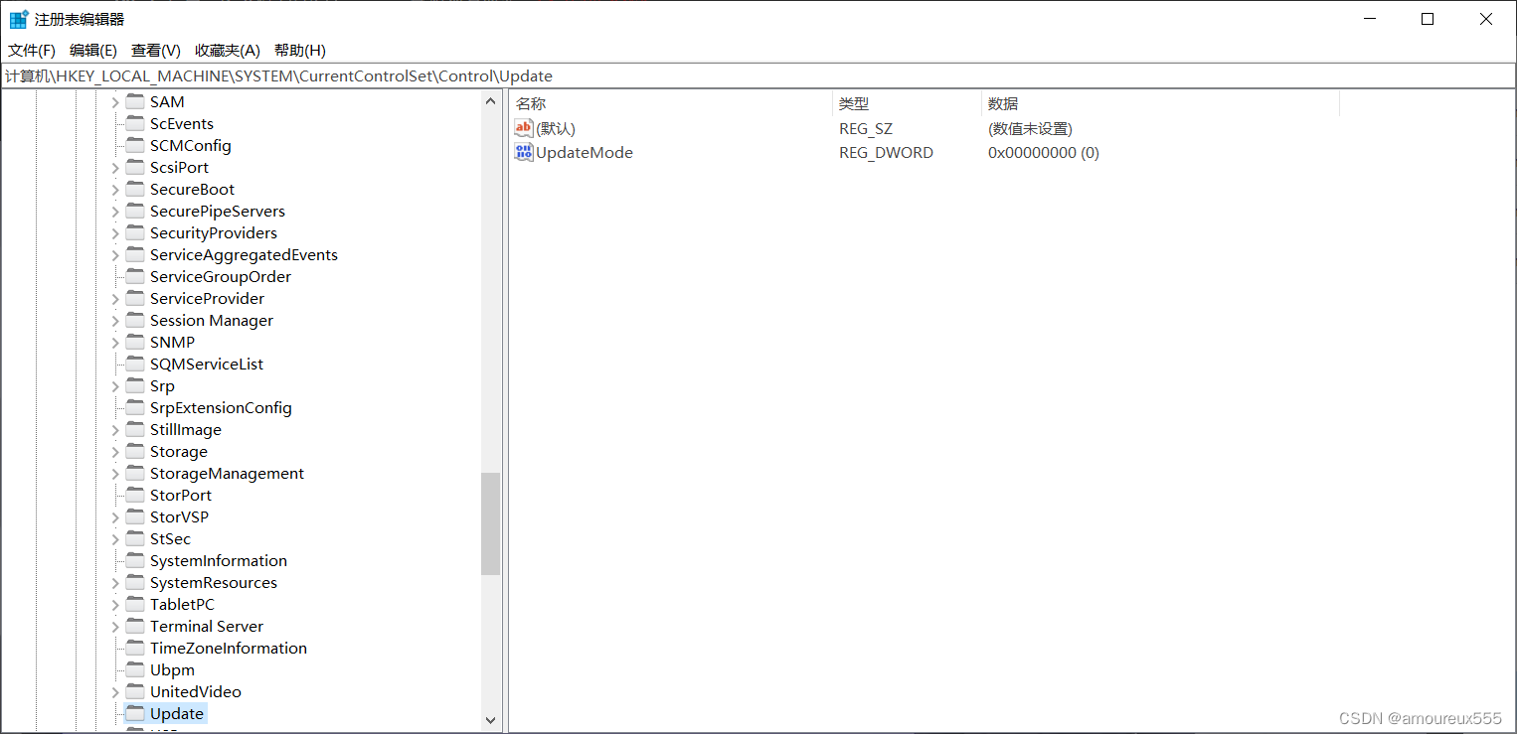
Task: Select the StorVSP key
Action: [x=179, y=517]
